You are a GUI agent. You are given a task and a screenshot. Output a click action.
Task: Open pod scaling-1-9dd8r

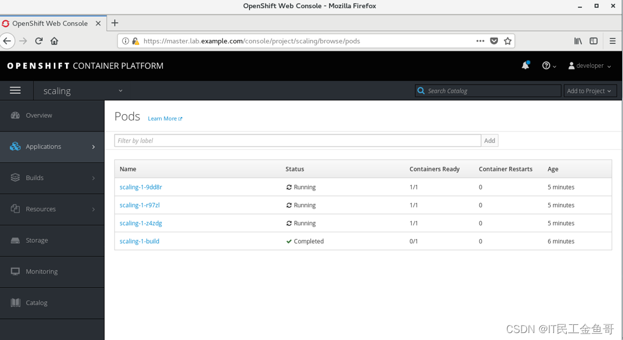[141, 187]
